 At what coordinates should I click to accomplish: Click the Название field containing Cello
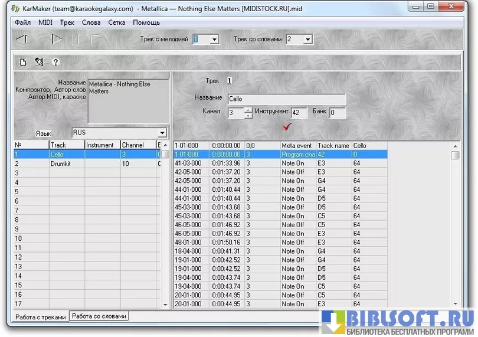(286, 99)
